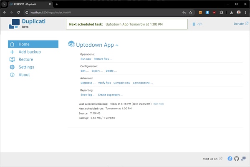Open Show log link

[x=88, y=95]
